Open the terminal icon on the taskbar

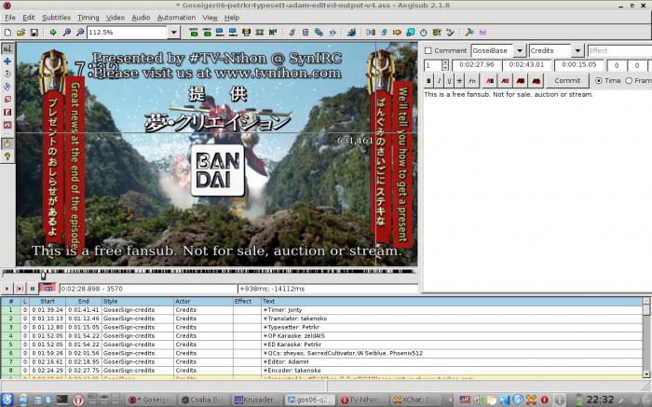62,400
